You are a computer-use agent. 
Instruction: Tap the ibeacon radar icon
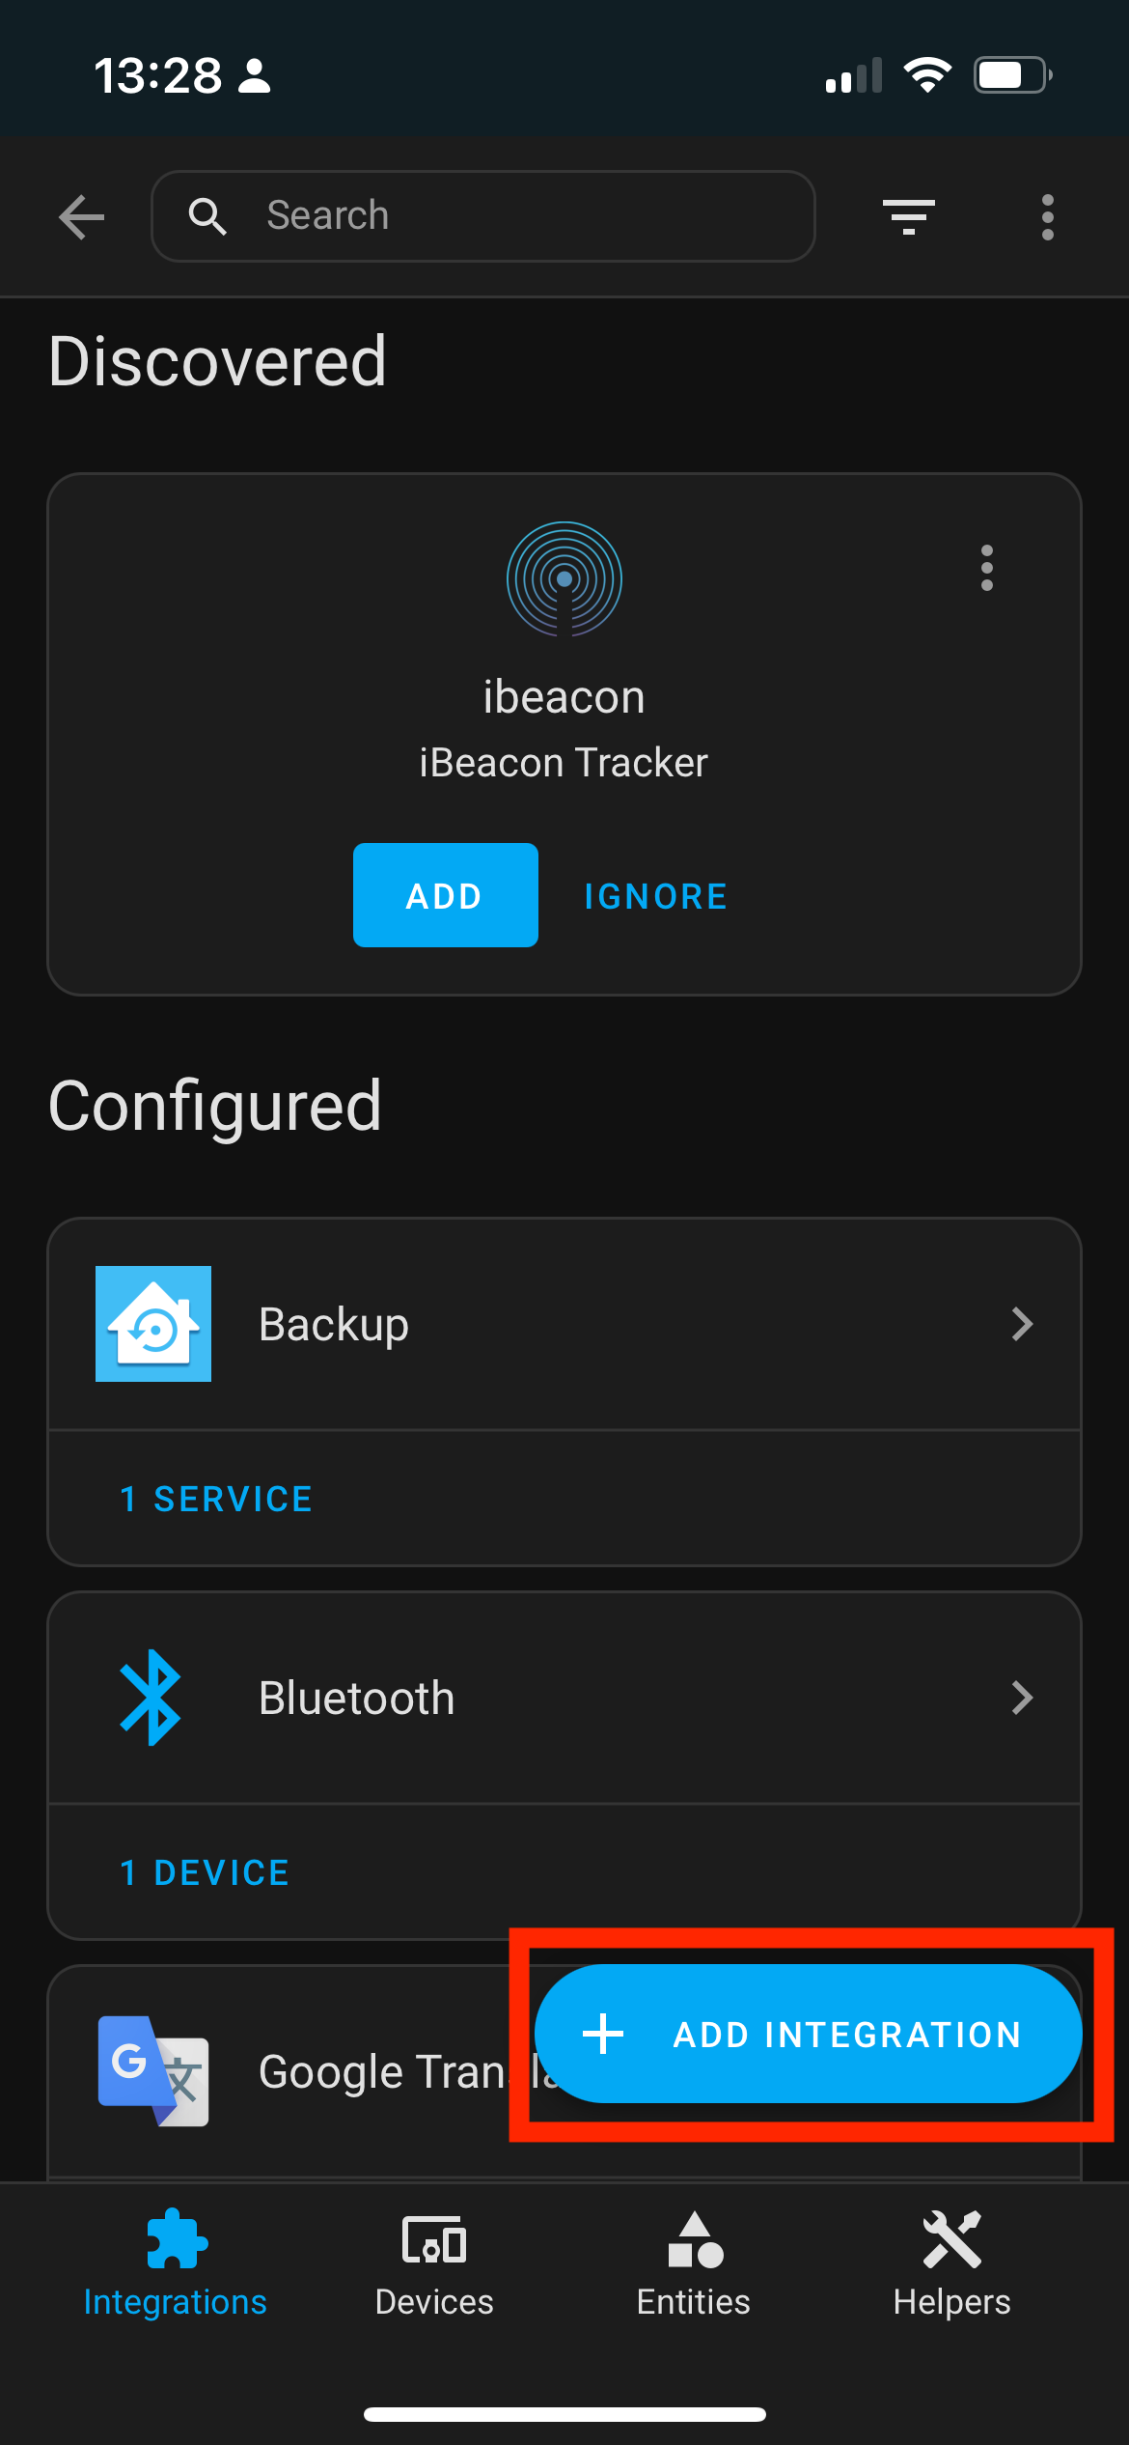pyautogui.click(x=564, y=579)
